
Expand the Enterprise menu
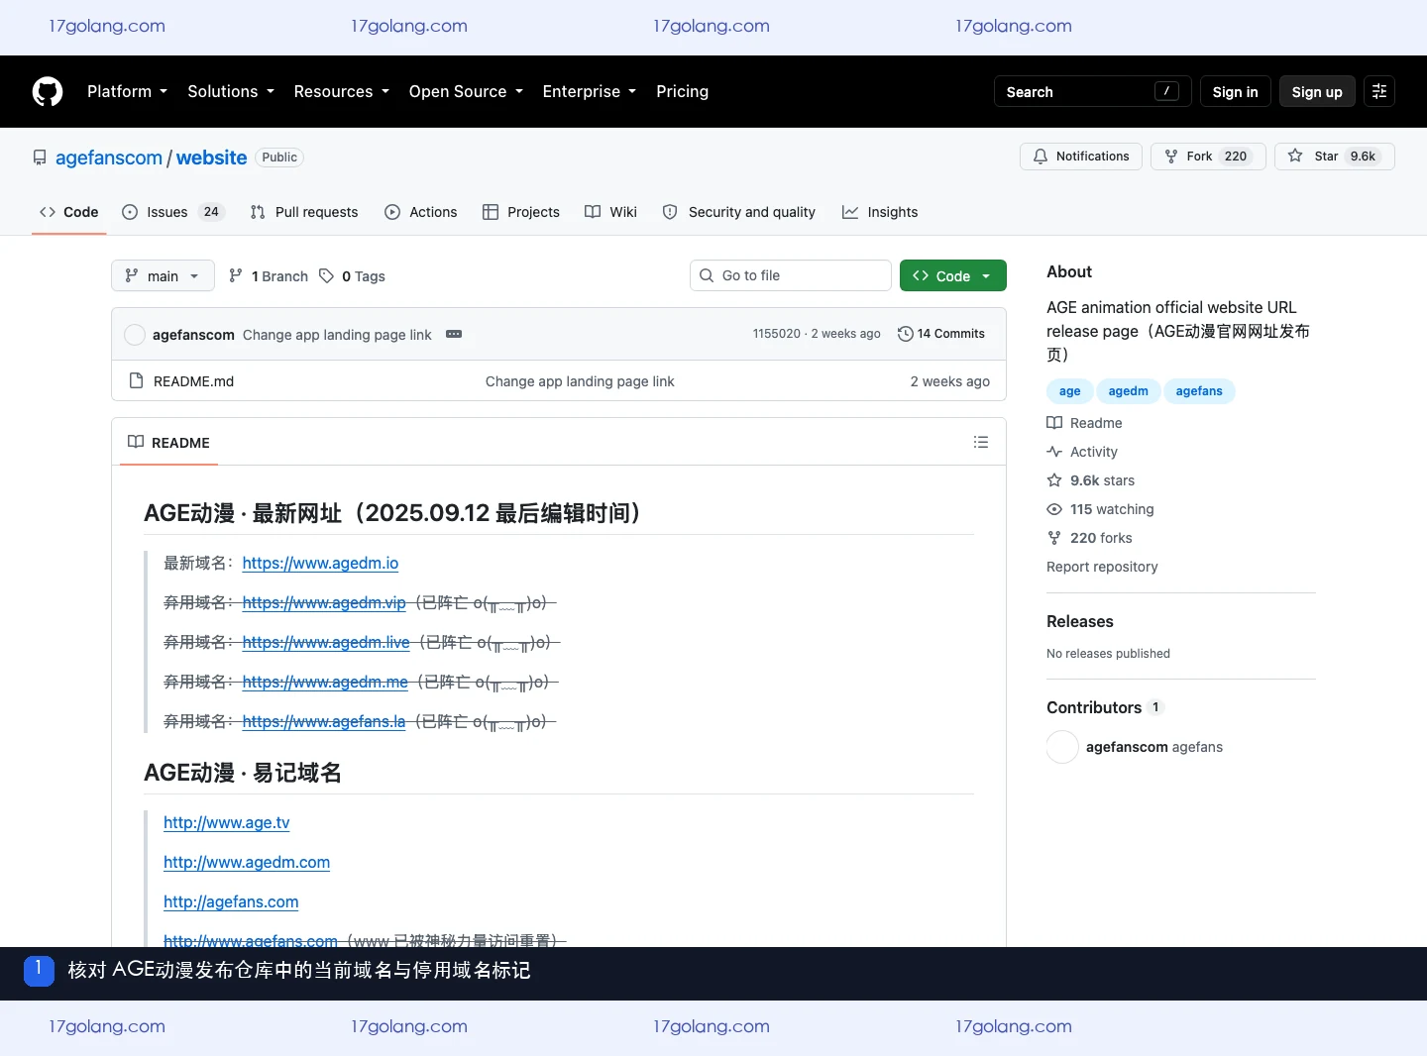pos(590,91)
